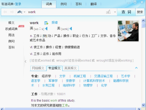
Task: Go forward with the right arrow icon
Action: click(12, 12)
